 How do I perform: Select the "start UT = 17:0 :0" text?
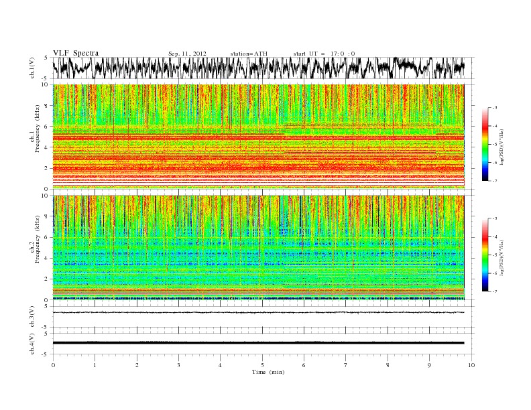324,54
